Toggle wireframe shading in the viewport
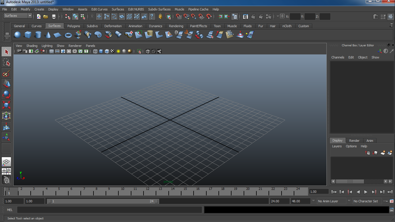The height and width of the screenshot is (222, 395). pyautogui.click(x=95, y=51)
